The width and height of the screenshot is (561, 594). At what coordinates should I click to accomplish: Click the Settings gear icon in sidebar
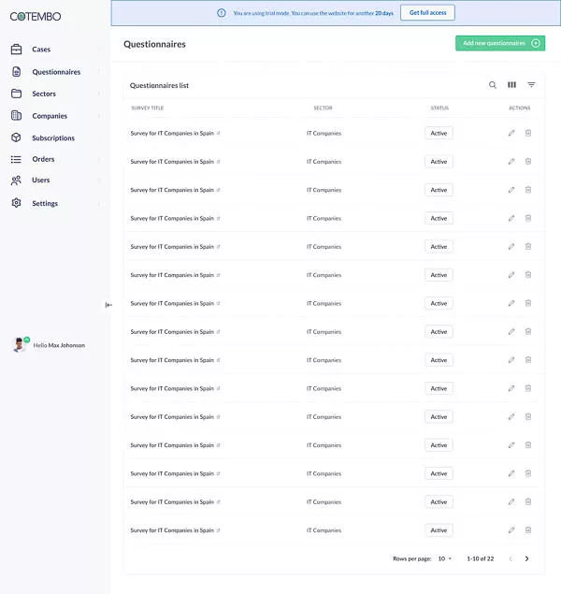point(16,203)
